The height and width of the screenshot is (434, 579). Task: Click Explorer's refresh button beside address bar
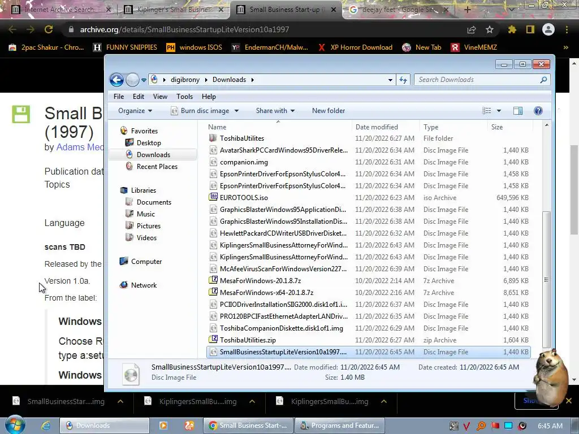pyautogui.click(x=403, y=80)
